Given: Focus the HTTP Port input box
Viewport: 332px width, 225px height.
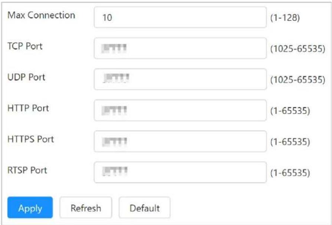Looking at the screenshot, I should [180, 110].
